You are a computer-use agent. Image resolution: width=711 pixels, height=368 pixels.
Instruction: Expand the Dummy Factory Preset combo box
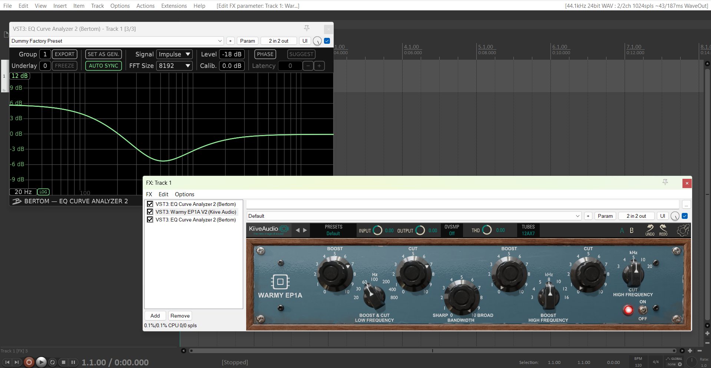[x=220, y=41]
